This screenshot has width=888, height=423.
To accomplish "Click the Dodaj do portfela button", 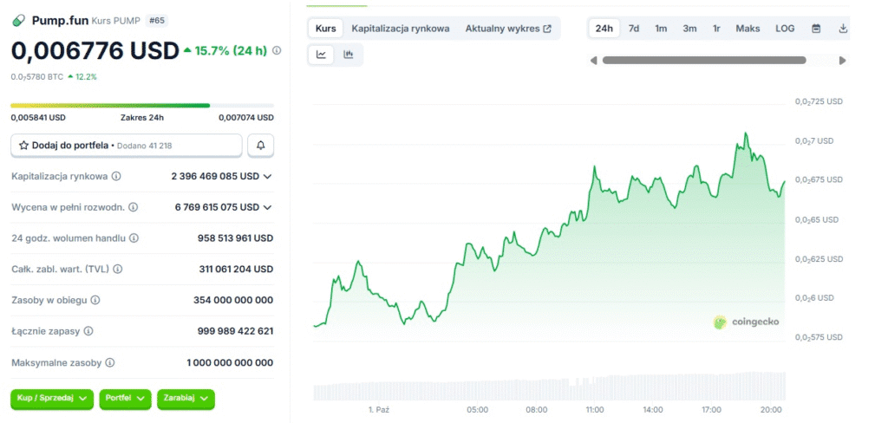I will tap(126, 146).
